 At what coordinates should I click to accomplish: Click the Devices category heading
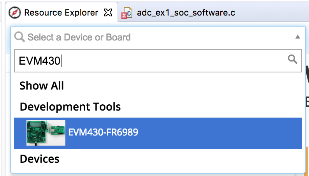pos(40,159)
